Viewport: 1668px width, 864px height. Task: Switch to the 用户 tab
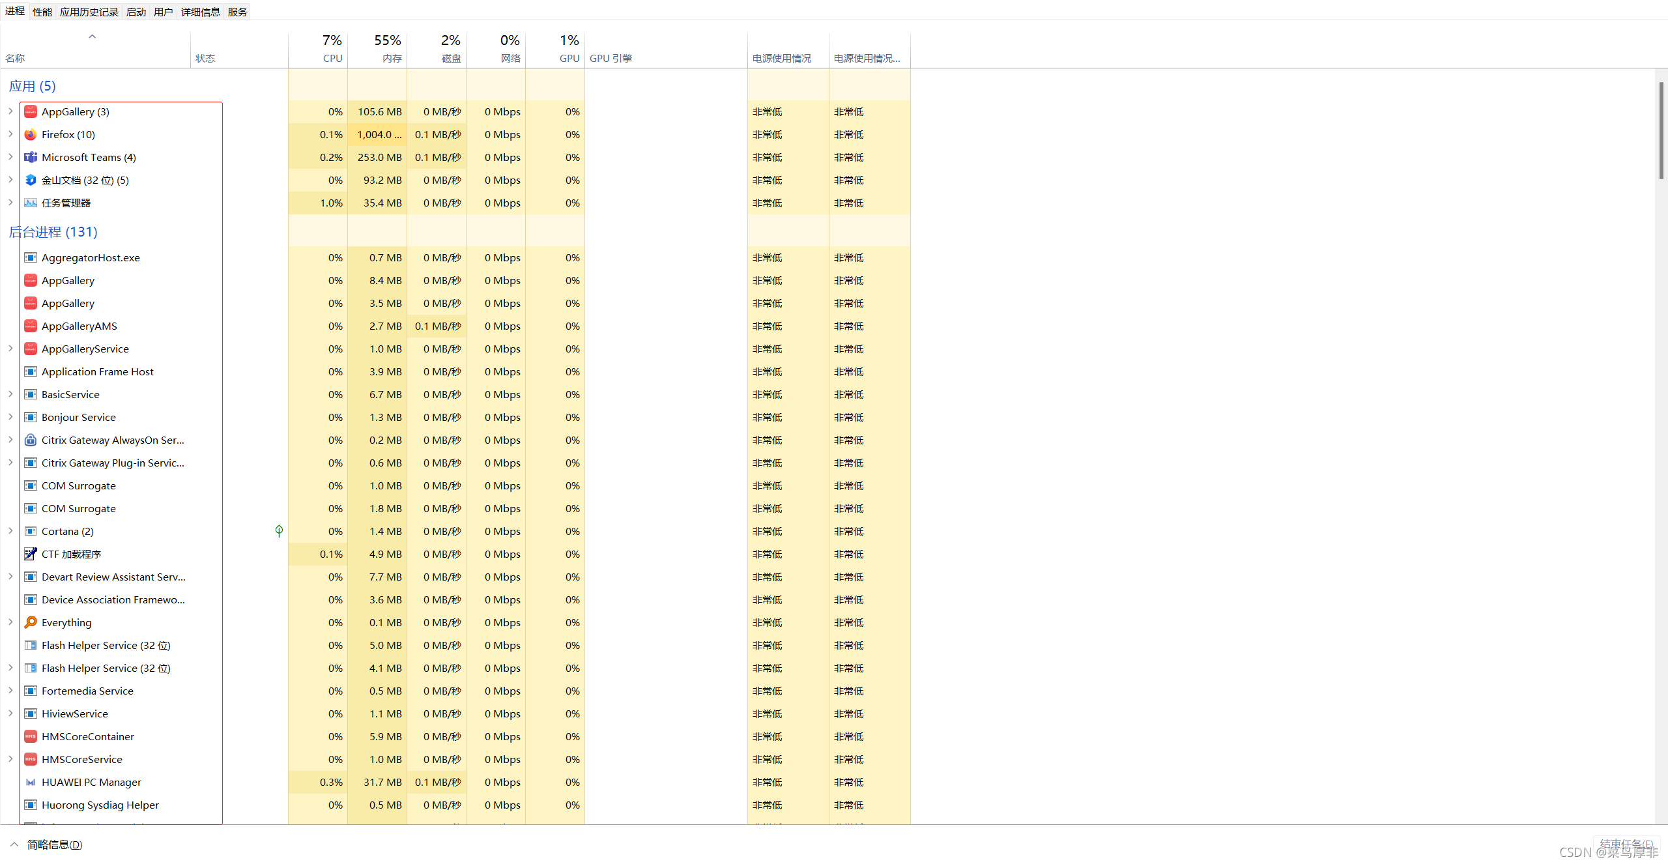click(x=164, y=12)
